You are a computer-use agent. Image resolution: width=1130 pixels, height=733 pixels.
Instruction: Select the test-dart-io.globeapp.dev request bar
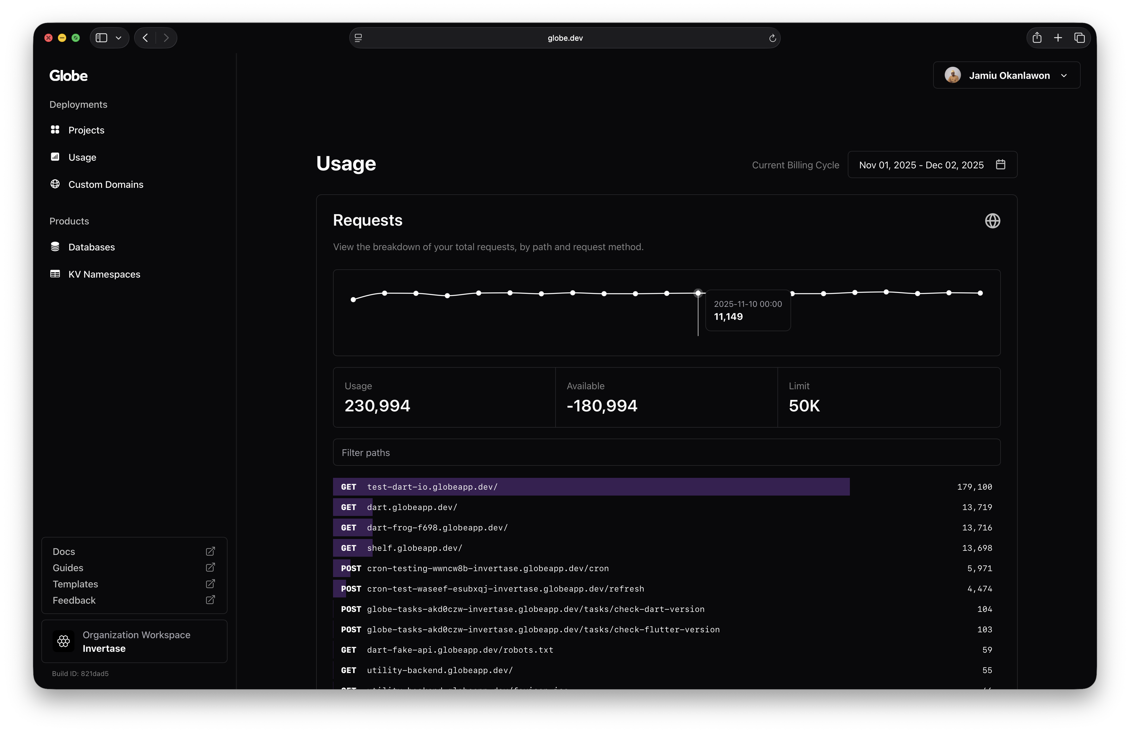click(x=591, y=487)
